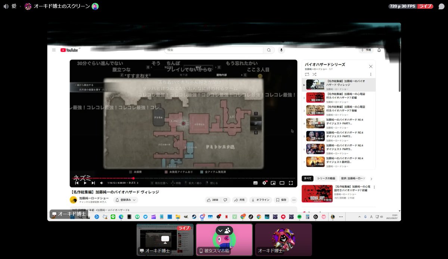Click the 保存 save button
The image size is (448, 259).
pos(282,200)
